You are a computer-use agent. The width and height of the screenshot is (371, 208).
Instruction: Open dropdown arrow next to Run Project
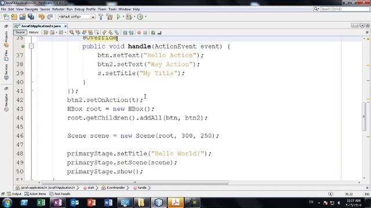click(x=123, y=17)
